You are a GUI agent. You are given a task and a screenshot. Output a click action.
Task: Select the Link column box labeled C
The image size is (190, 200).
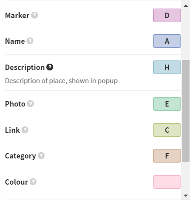tap(167, 130)
